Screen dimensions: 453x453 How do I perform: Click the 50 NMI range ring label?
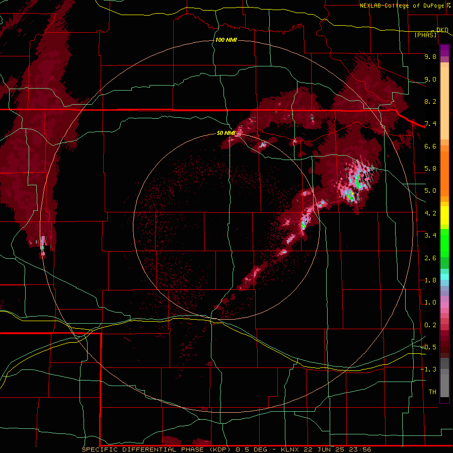[226, 133]
